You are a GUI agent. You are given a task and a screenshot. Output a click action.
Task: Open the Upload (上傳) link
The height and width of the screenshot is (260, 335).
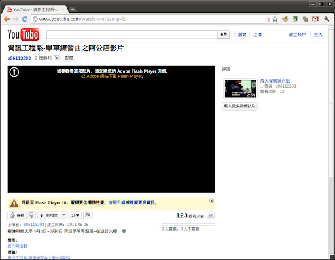click(257, 35)
